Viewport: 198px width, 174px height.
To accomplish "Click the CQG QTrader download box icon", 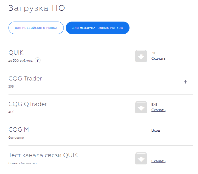I will coord(141,107).
